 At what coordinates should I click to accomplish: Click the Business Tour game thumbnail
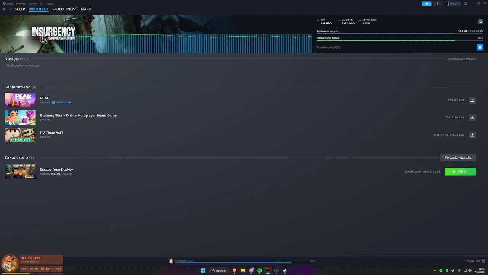click(x=20, y=117)
